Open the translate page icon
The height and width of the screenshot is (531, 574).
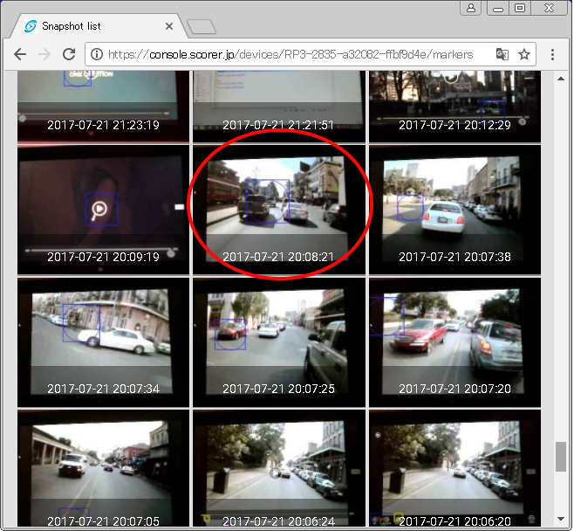point(502,55)
